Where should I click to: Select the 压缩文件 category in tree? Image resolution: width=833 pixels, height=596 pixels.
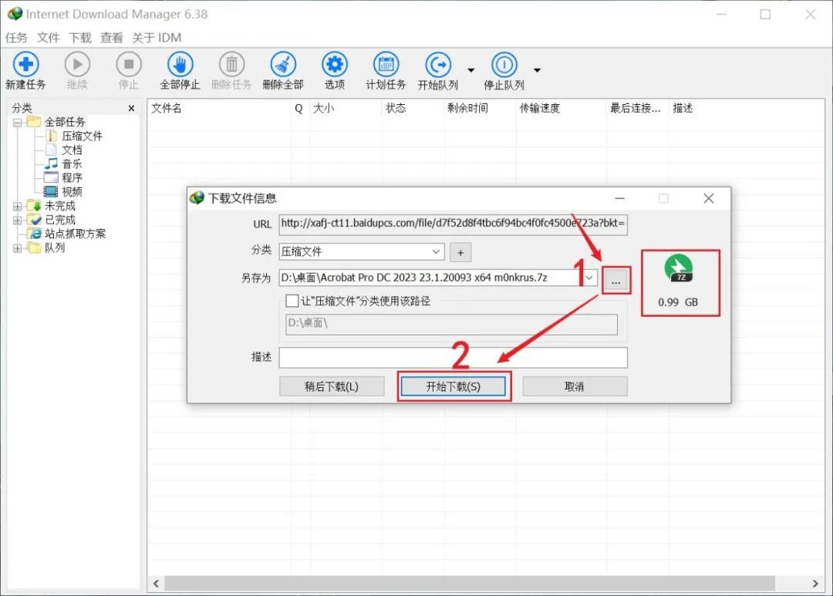82,136
